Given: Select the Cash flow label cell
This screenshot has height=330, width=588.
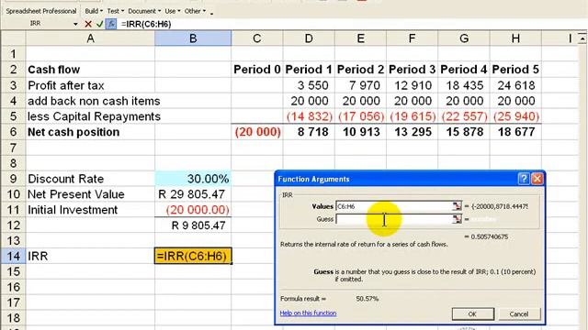Looking at the screenshot, I should [90, 70].
